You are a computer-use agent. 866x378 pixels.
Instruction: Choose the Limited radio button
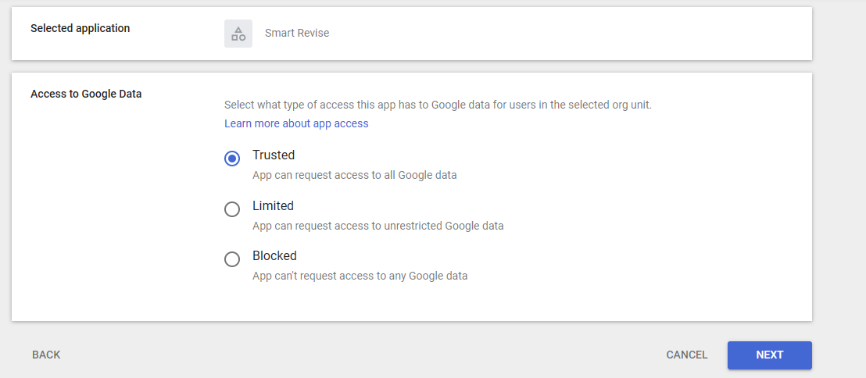coord(232,209)
